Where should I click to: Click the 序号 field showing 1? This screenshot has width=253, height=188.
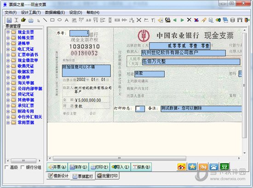tap(79, 33)
